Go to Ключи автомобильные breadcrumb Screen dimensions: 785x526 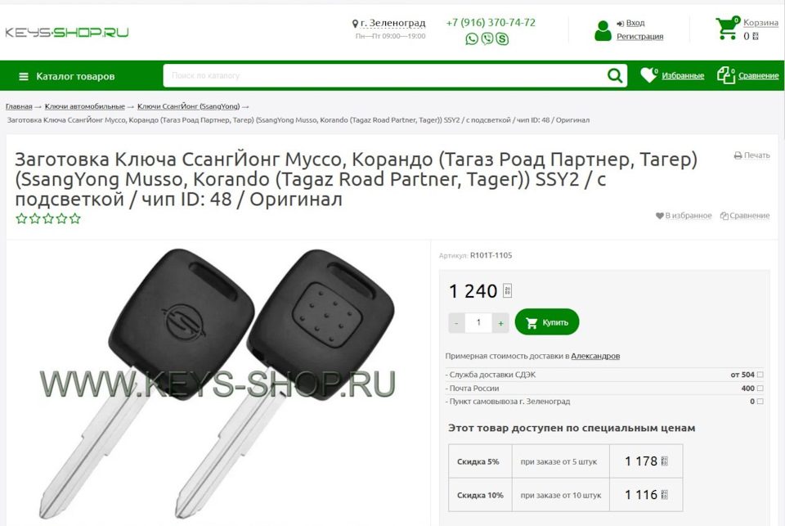(84, 106)
